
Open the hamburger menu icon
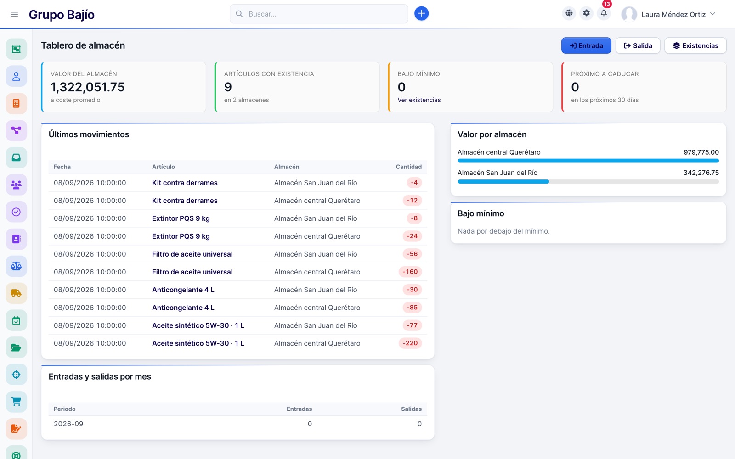(x=14, y=14)
